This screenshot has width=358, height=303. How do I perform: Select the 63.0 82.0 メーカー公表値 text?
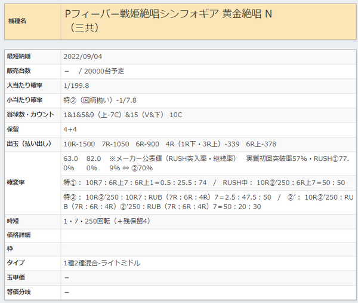pos(206,163)
